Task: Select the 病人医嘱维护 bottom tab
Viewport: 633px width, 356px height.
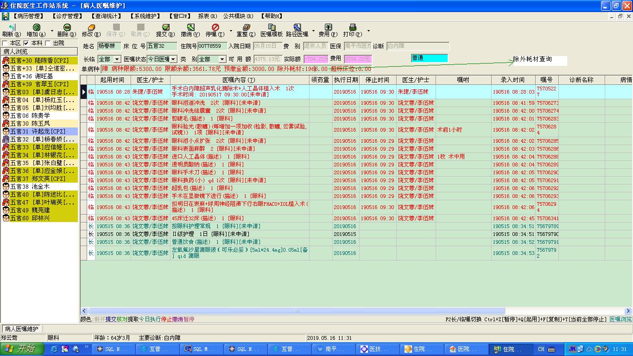Action: [x=22, y=329]
